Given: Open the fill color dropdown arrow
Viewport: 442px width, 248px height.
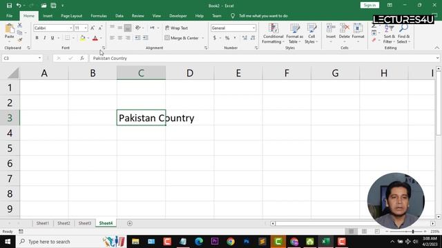Looking at the screenshot, I should click(x=88, y=38).
